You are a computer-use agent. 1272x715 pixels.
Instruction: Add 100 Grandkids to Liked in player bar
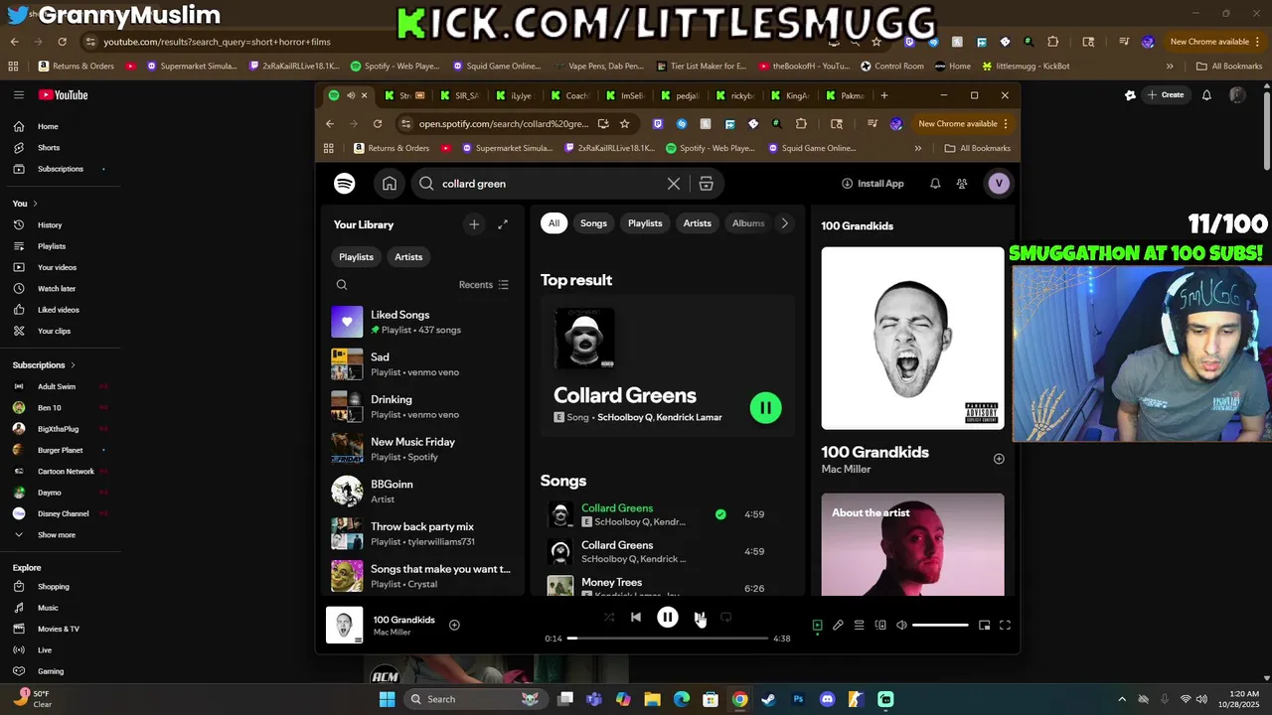[454, 625]
